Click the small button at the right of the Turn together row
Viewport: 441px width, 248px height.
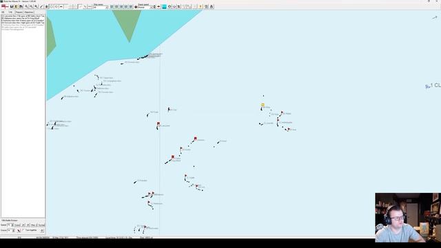click(x=42, y=230)
